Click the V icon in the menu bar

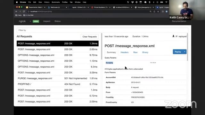point(128,2)
